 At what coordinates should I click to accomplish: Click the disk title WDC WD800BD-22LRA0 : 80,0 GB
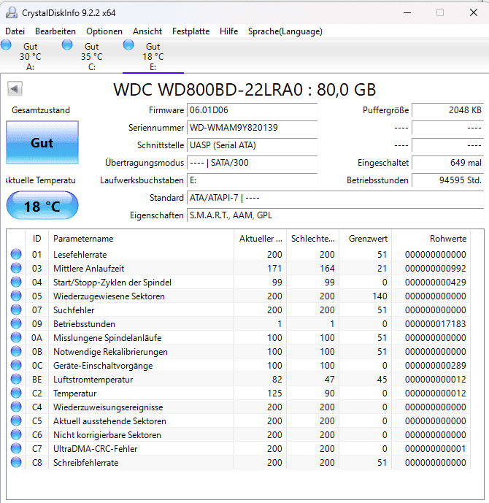point(244,90)
